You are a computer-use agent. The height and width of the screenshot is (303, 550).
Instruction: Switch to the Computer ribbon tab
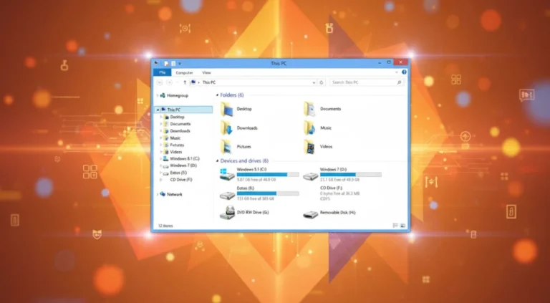tap(184, 72)
